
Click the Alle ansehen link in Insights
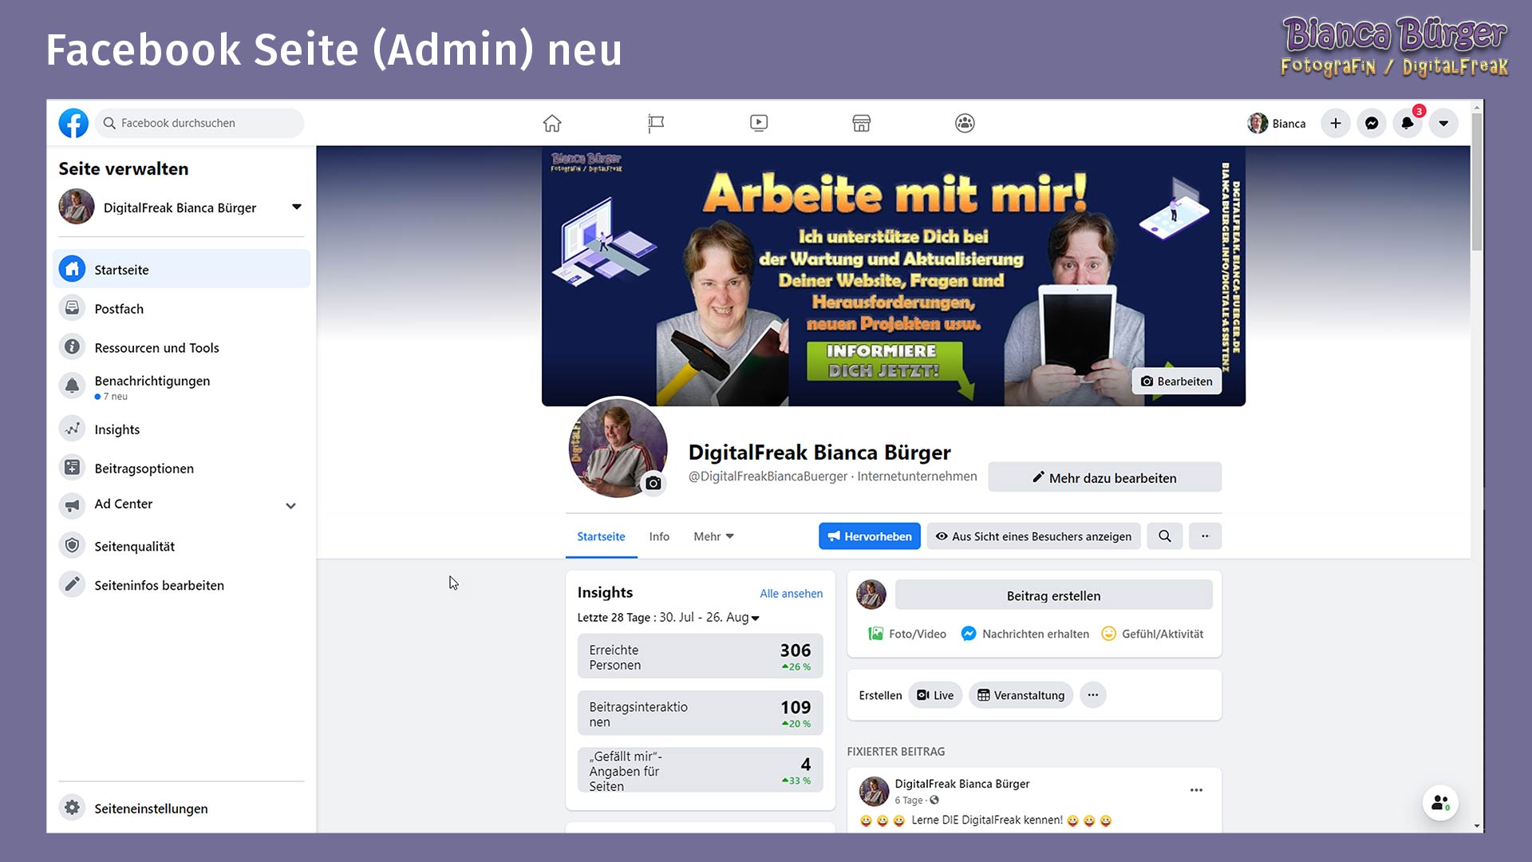pyautogui.click(x=791, y=593)
